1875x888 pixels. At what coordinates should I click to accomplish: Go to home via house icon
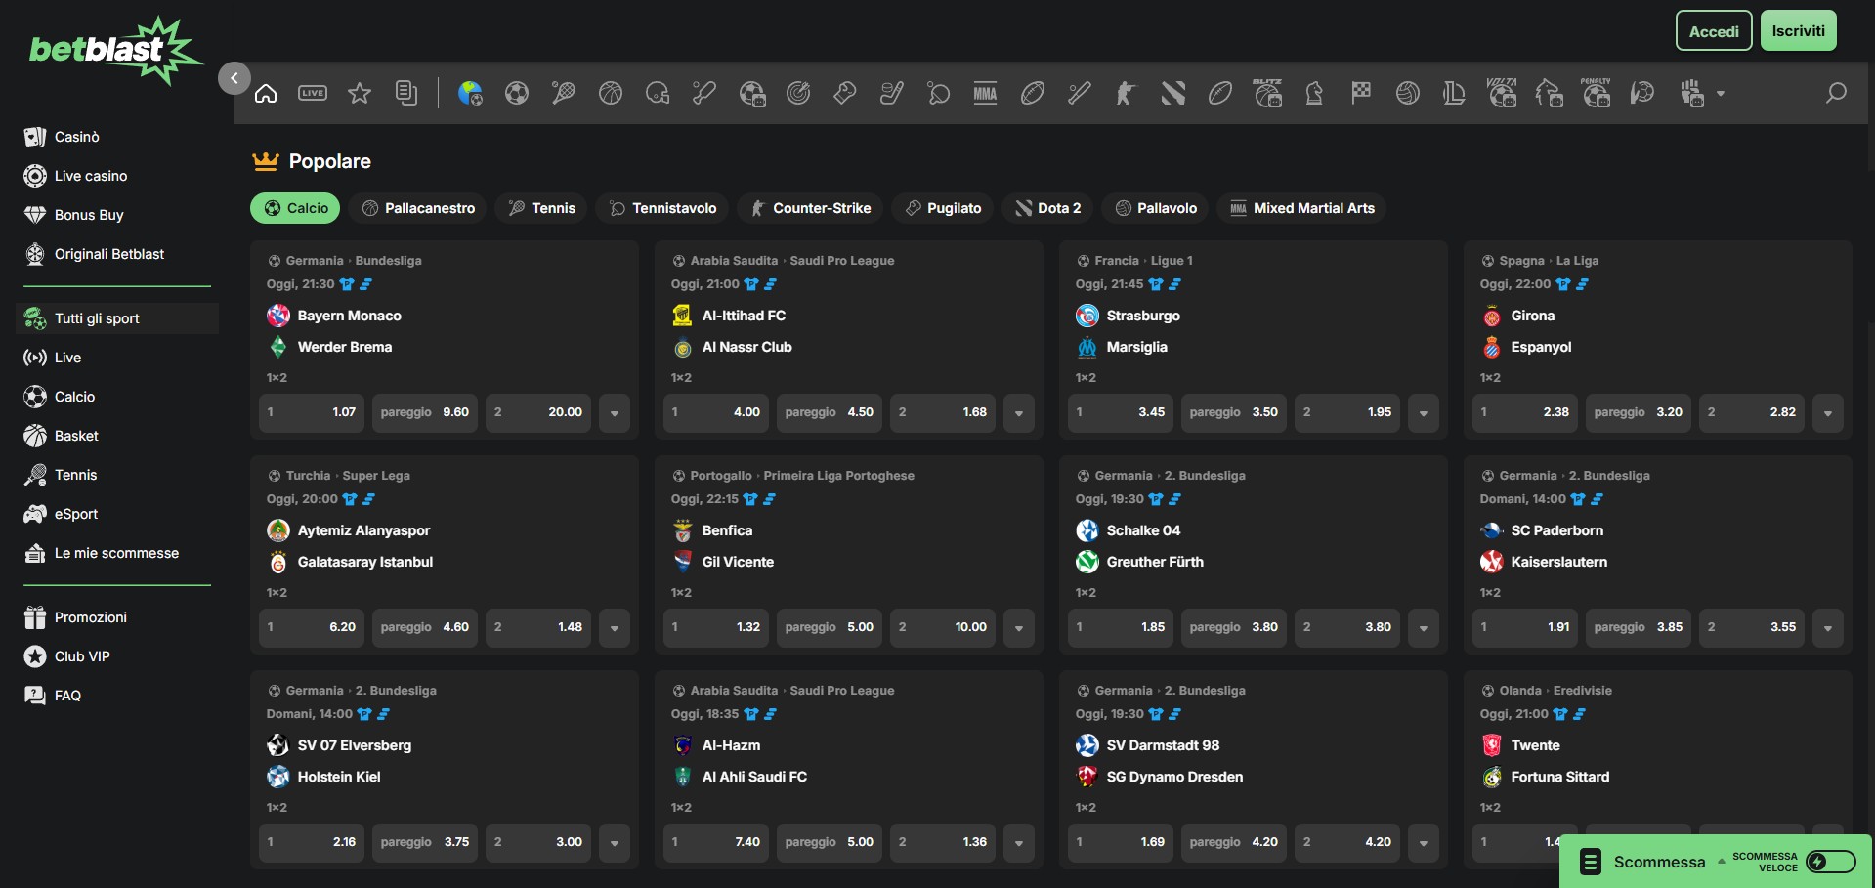click(x=266, y=94)
